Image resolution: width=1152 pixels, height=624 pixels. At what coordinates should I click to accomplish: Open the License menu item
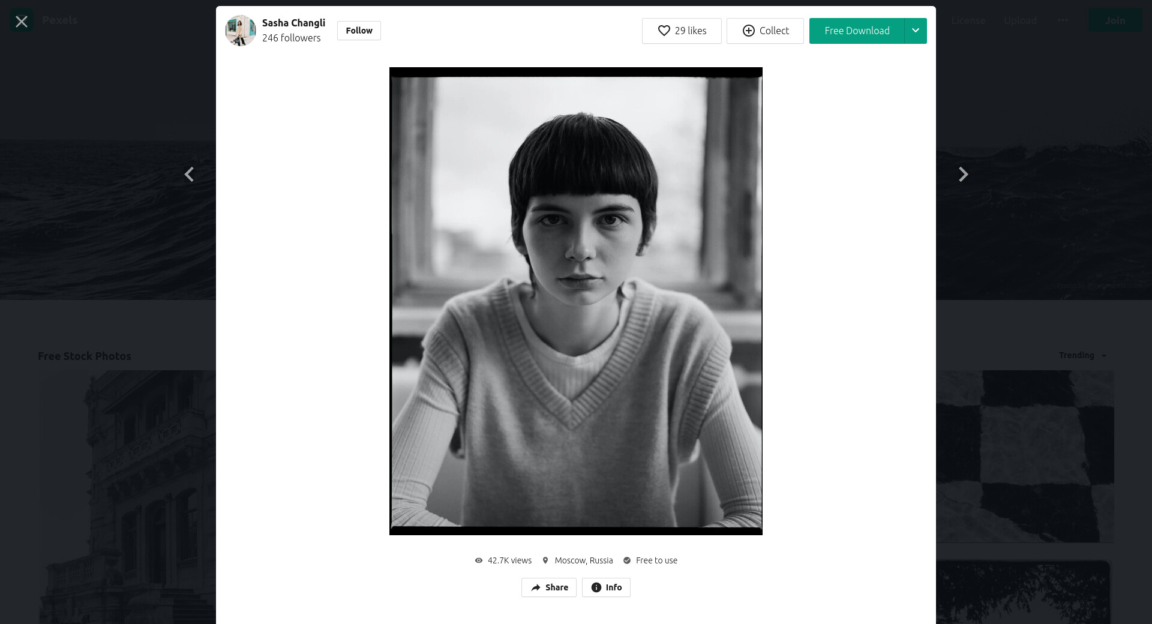coord(968,20)
